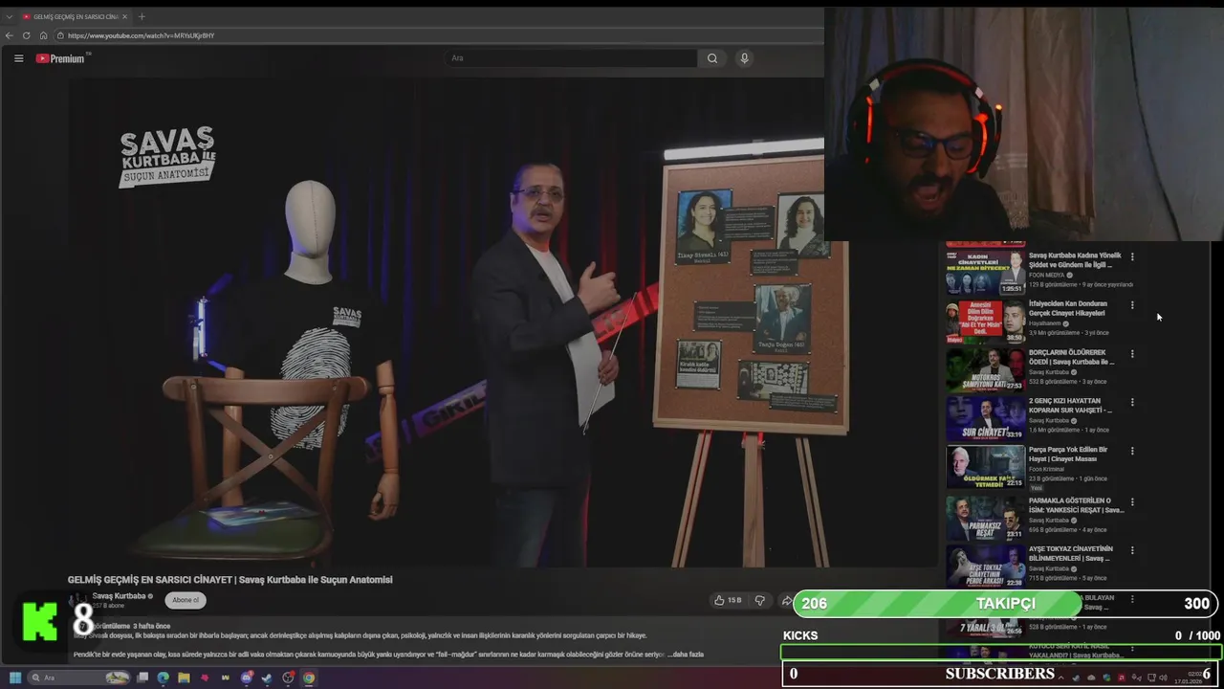Click the address bar URL
The width and height of the screenshot is (1224, 689).
(x=141, y=35)
